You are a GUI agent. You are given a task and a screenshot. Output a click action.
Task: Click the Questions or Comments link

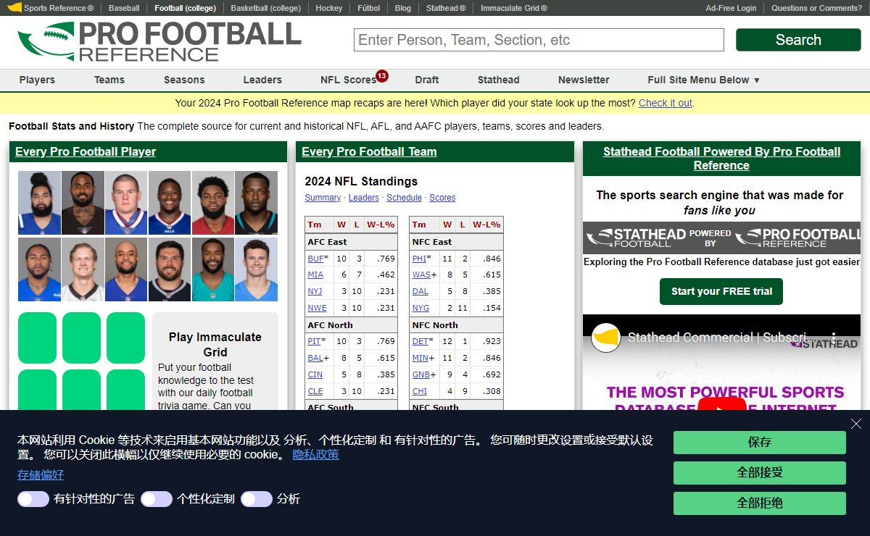(816, 8)
